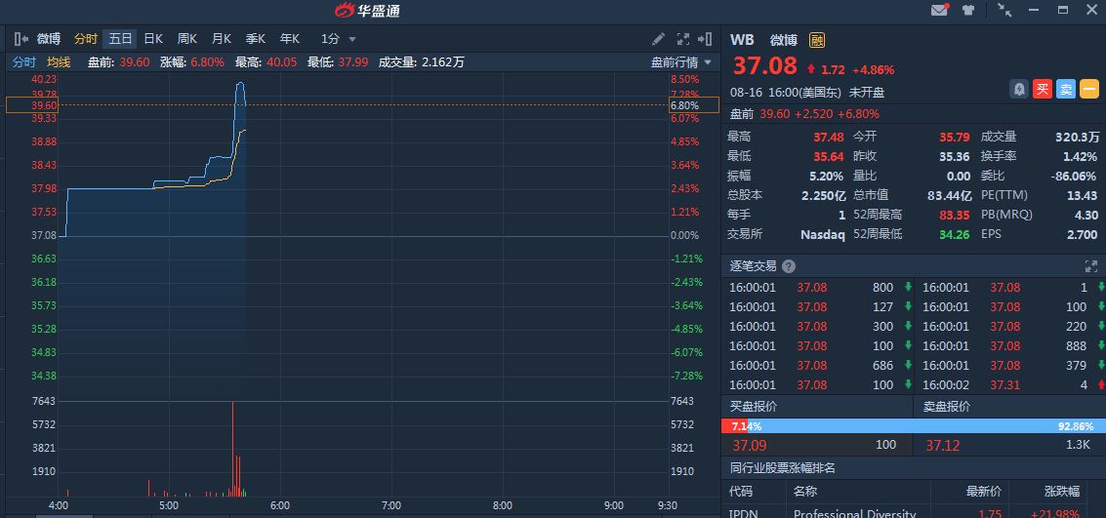
Task: Switch to 分时 intraday chart tab
Action: pos(86,39)
